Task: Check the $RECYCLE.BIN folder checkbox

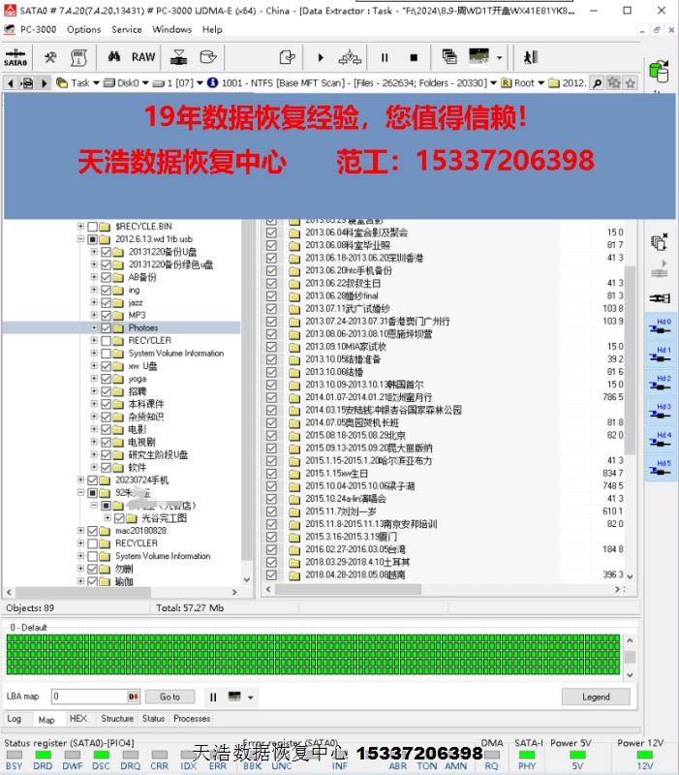Action: click(x=92, y=227)
